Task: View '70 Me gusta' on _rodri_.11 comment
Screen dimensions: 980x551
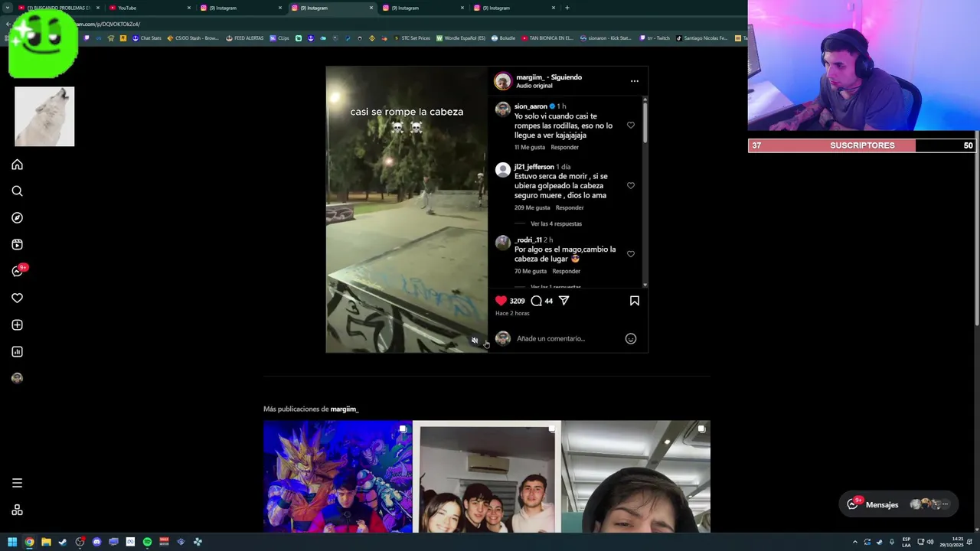Action: pos(531,271)
